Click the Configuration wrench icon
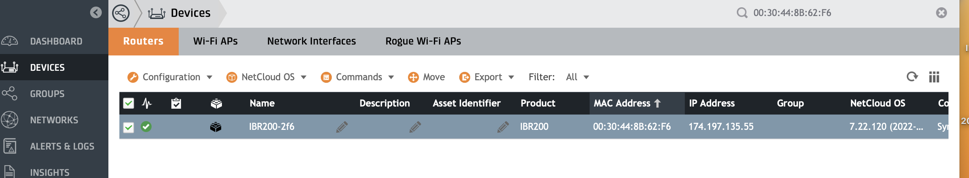969x178 pixels. 133,77
